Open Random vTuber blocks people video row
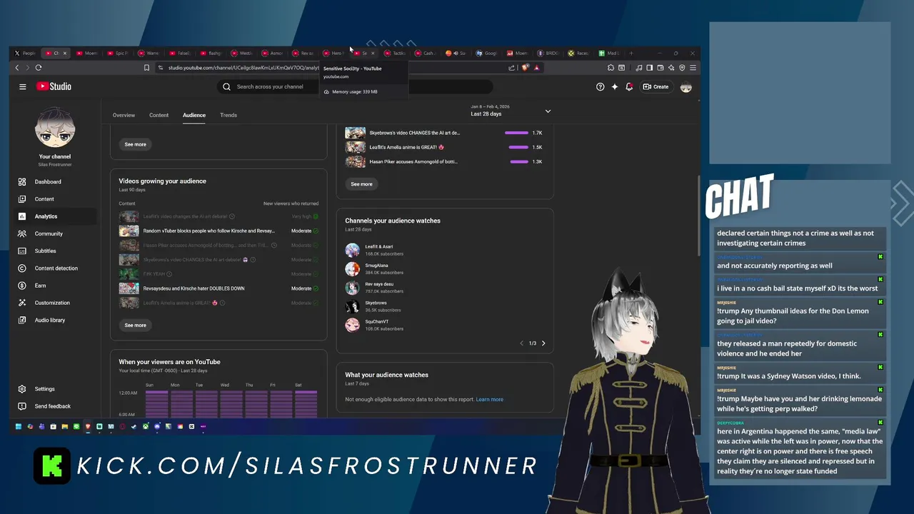The height and width of the screenshot is (514, 914). click(219, 231)
